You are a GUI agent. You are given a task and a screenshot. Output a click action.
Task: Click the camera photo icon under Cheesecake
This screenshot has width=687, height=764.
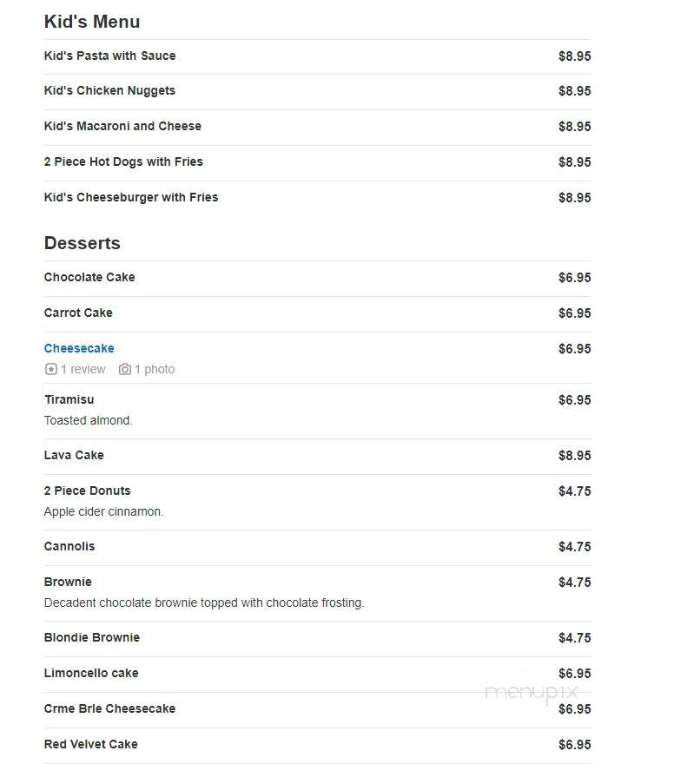tap(125, 369)
